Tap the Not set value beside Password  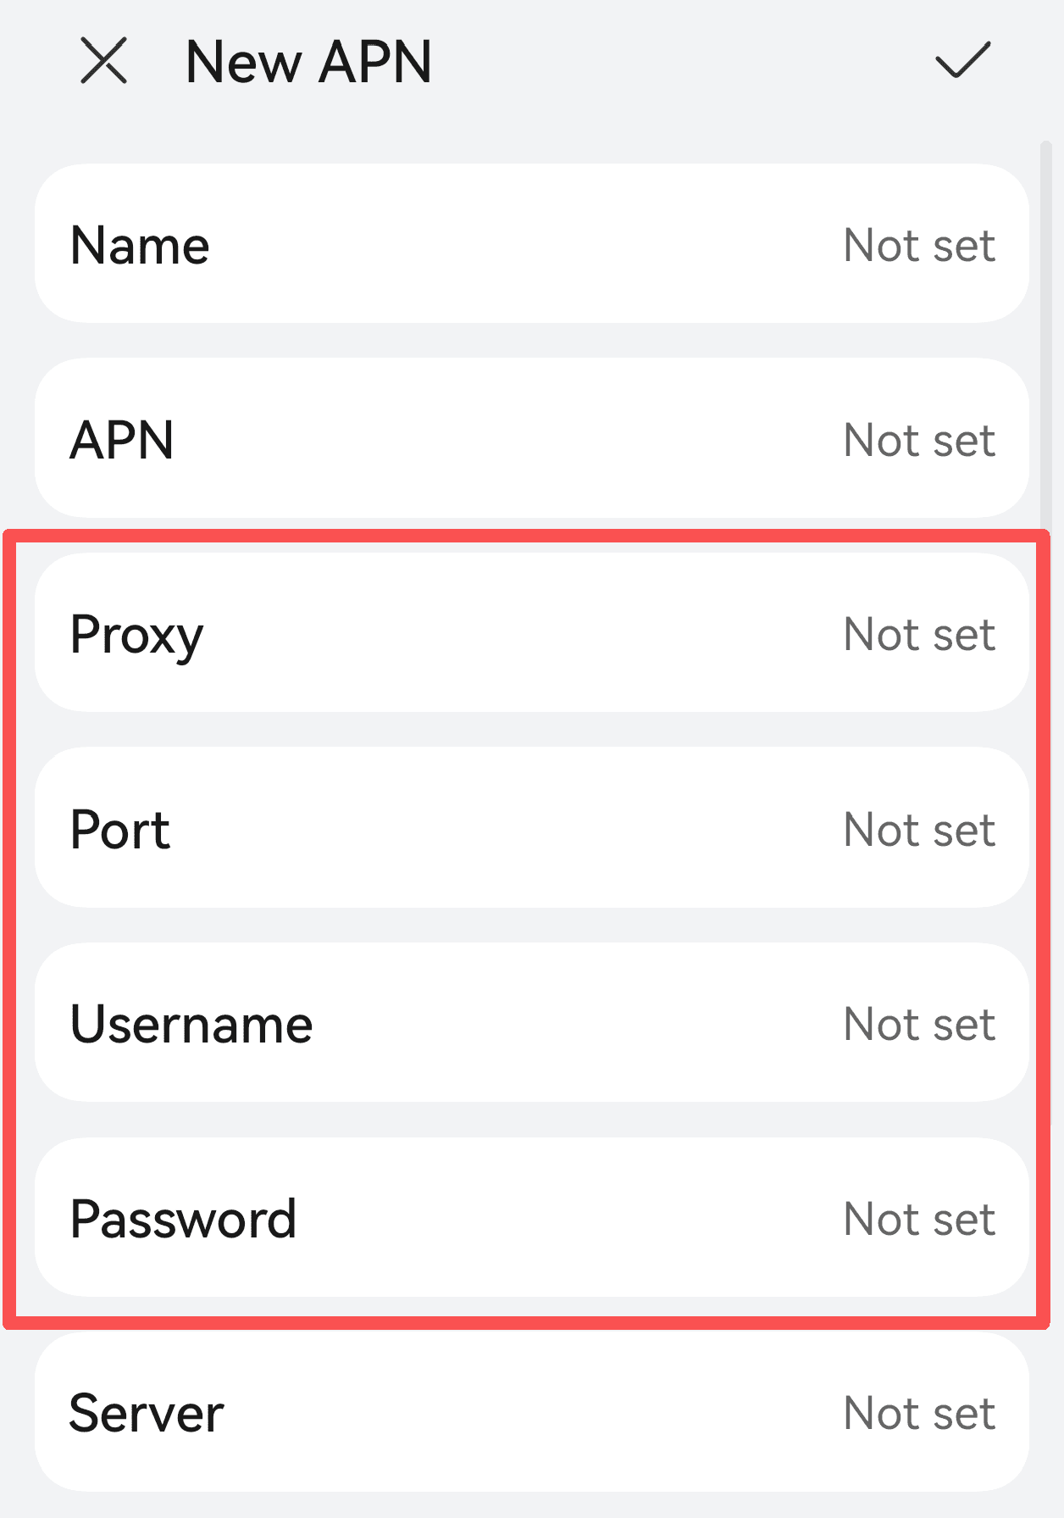[x=919, y=1220]
